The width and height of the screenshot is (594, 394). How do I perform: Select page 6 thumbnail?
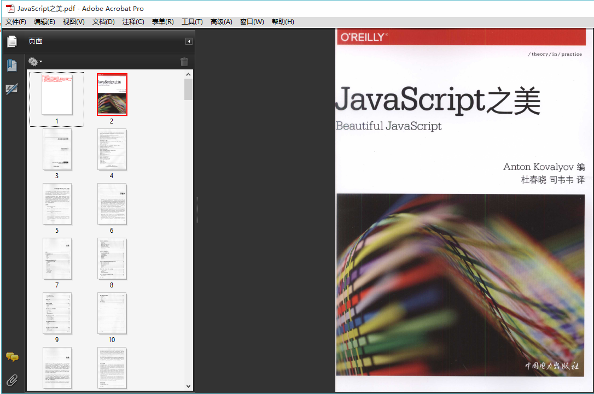112,204
